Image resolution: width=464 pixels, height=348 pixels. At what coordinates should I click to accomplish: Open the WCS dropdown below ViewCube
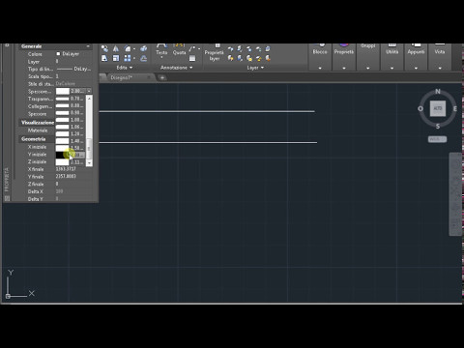click(437, 139)
